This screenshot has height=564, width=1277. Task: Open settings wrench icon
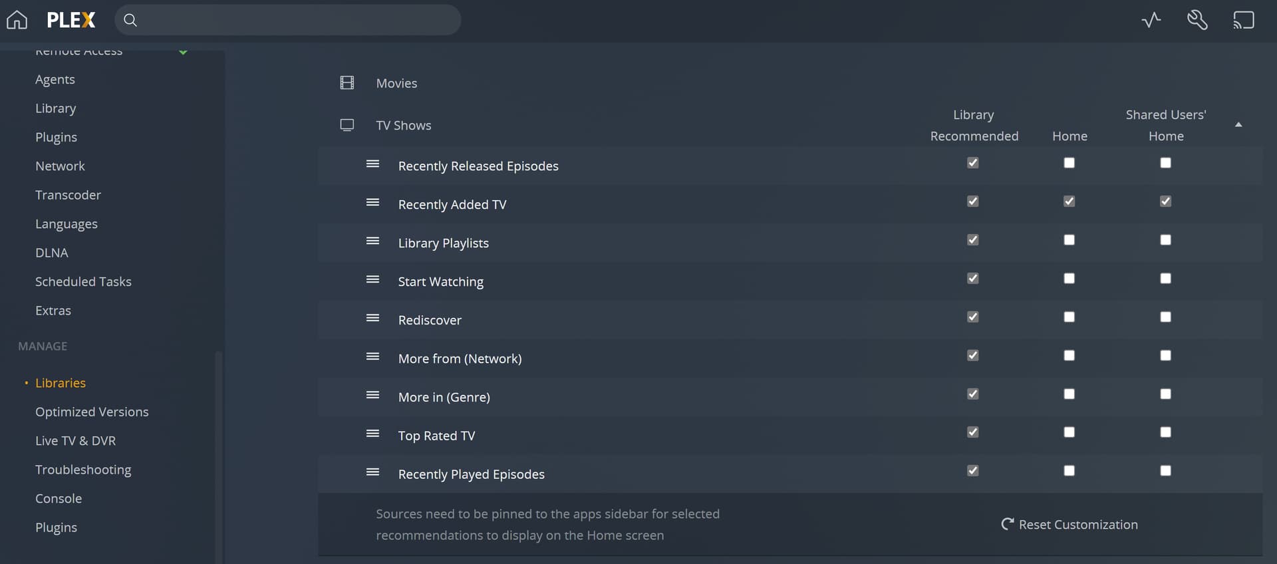coord(1197,20)
